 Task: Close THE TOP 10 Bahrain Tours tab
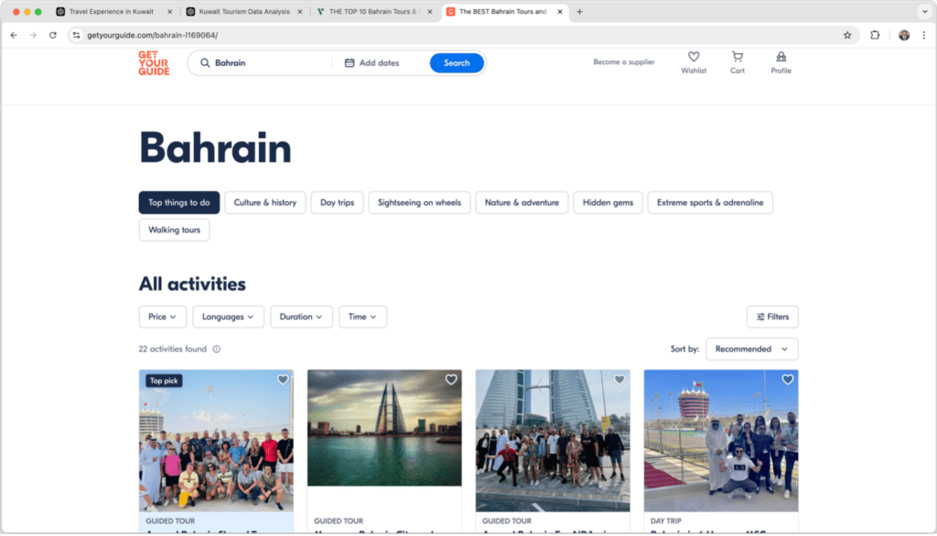(x=430, y=11)
